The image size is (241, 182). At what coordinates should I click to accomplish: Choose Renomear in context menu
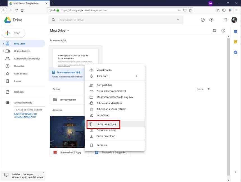point(115,115)
